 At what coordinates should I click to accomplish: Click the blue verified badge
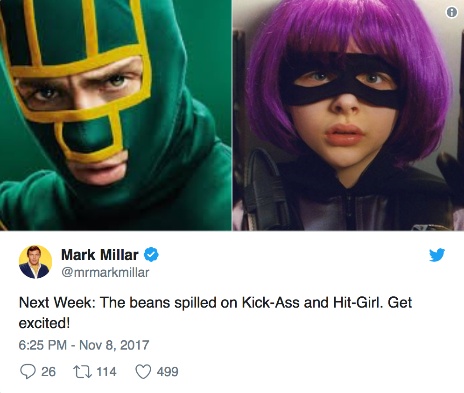click(x=151, y=255)
